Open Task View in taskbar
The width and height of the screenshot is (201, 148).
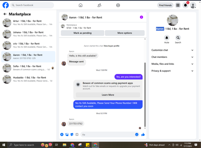tap(57, 145)
